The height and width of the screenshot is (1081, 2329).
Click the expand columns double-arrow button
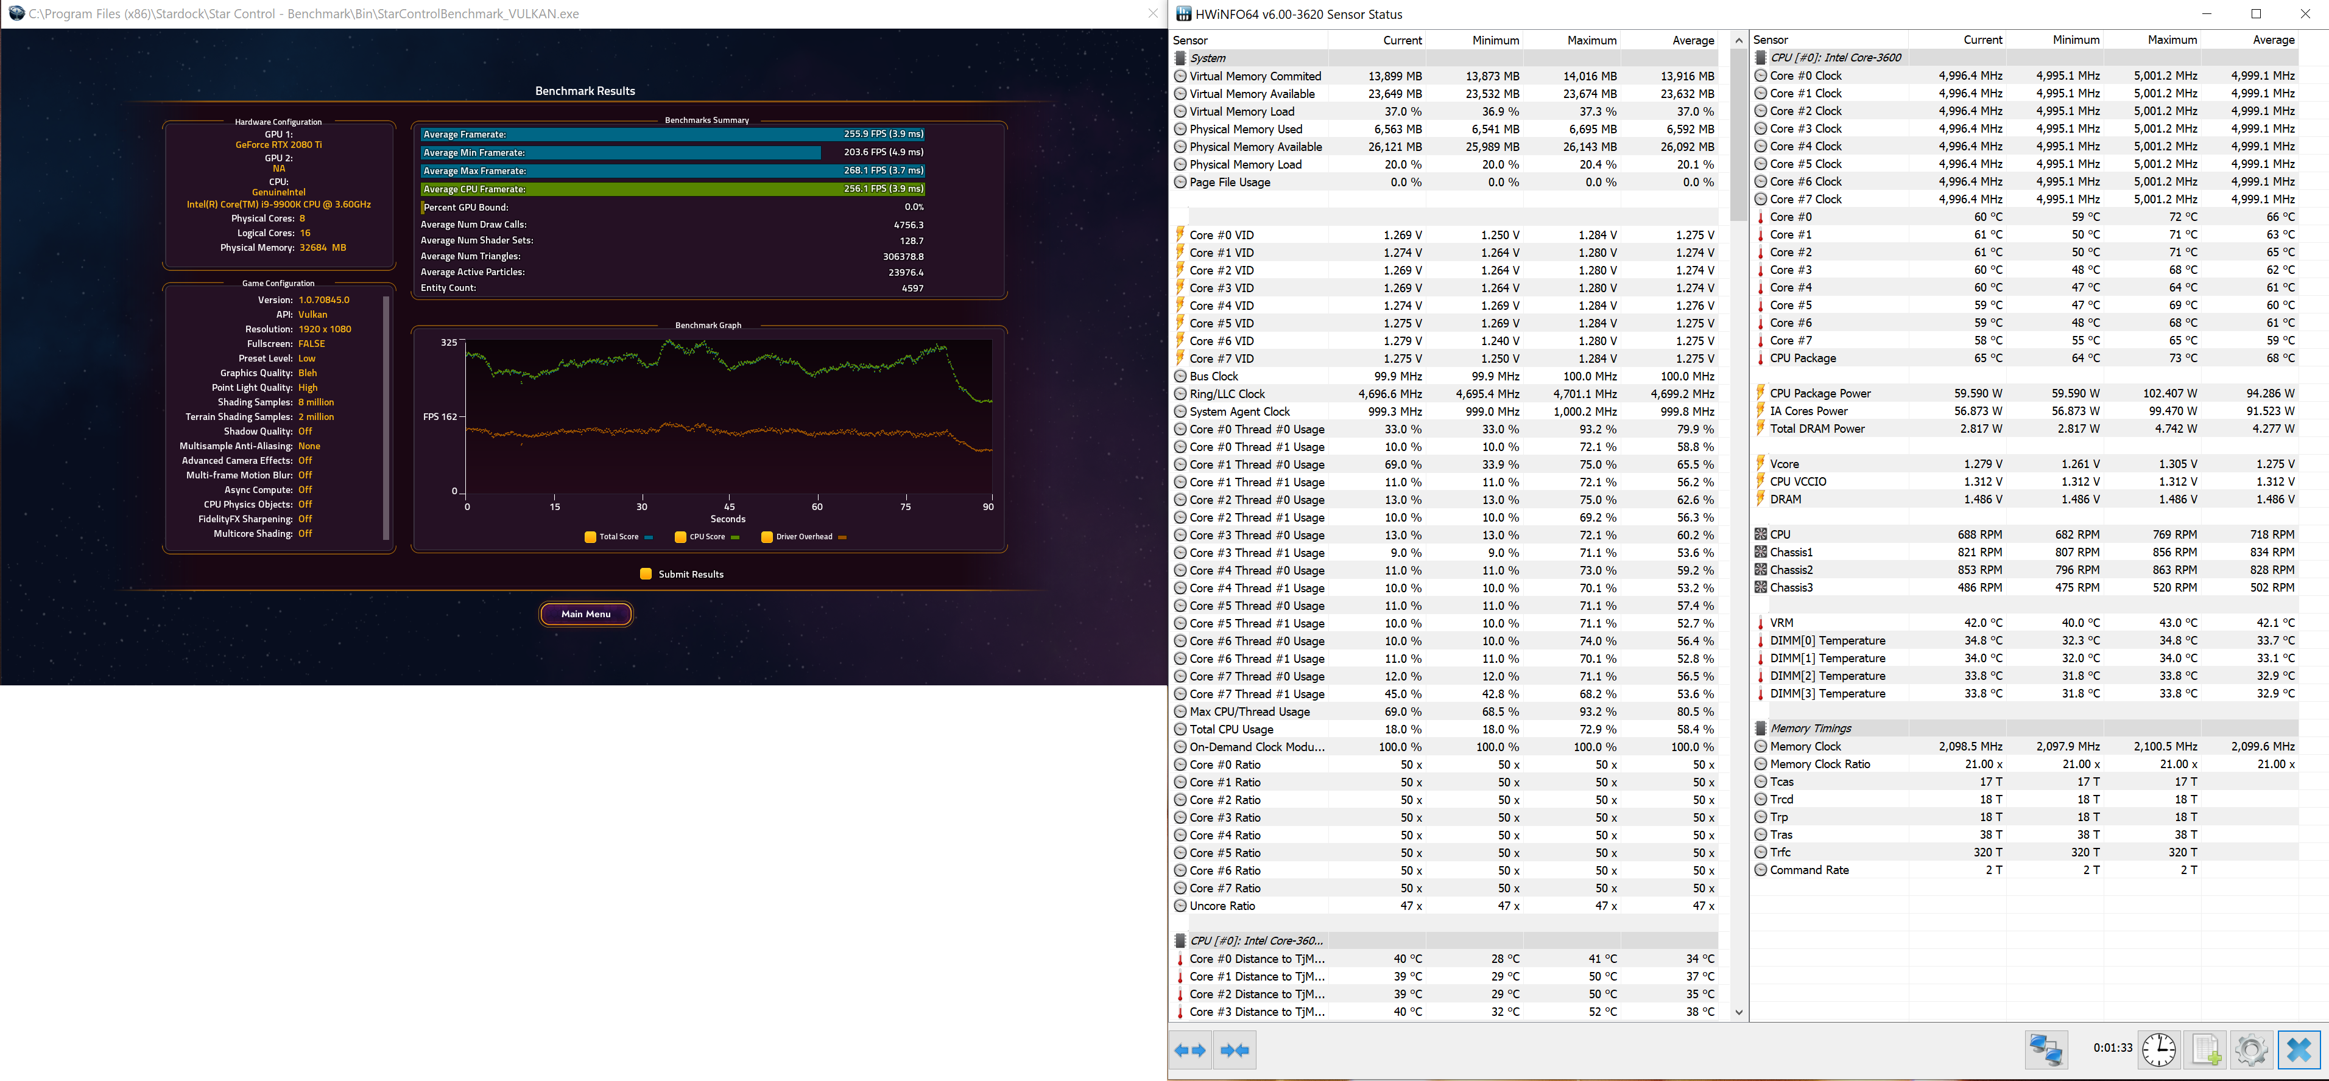[x=1190, y=1051]
